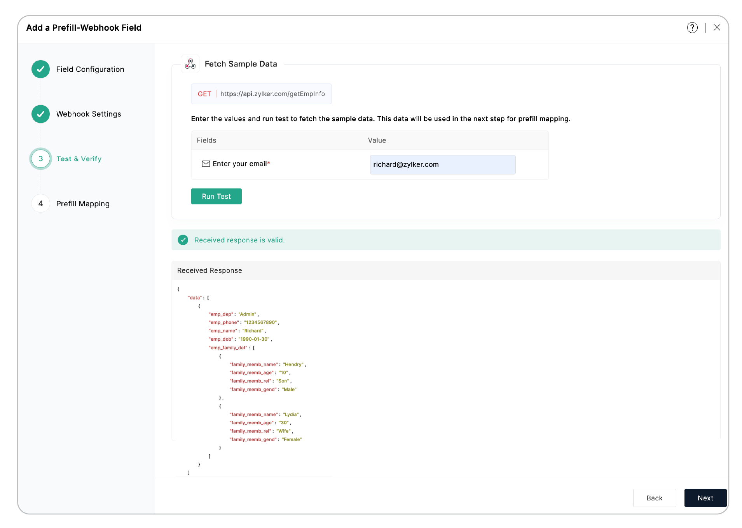Click the Value column header
This screenshot has height=528, width=742.
tap(377, 140)
